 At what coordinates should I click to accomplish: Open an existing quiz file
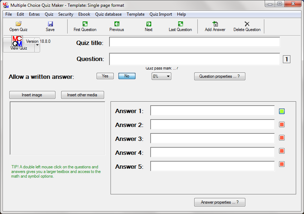pos(18,26)
